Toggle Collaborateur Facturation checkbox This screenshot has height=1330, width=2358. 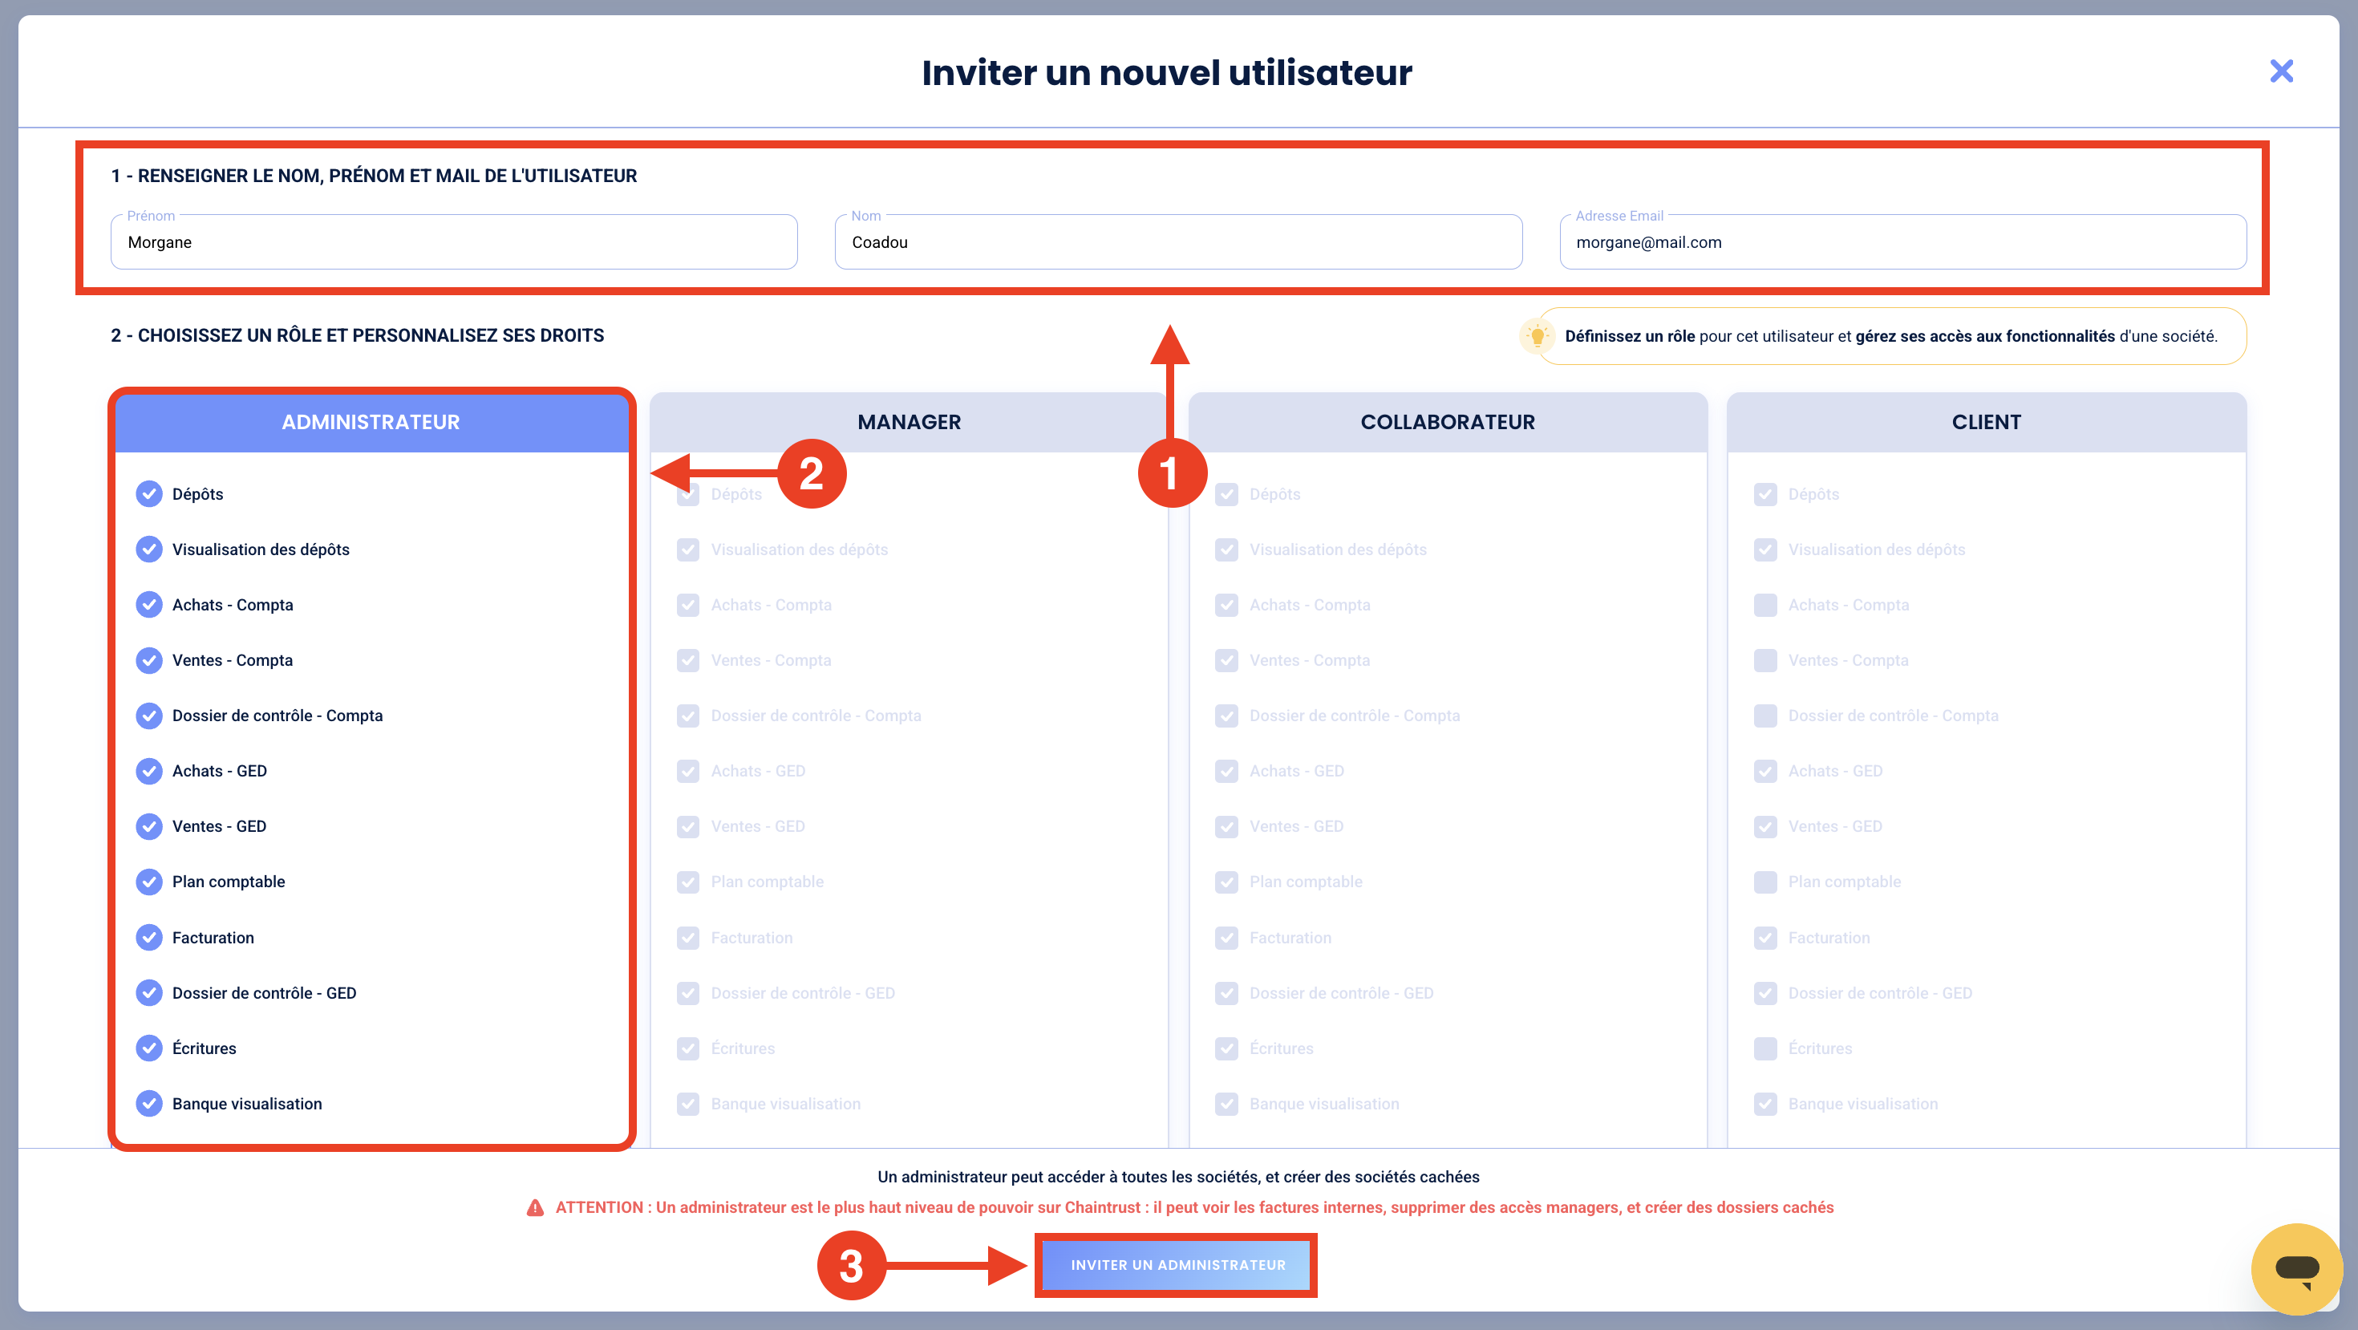click(1226, 939)
